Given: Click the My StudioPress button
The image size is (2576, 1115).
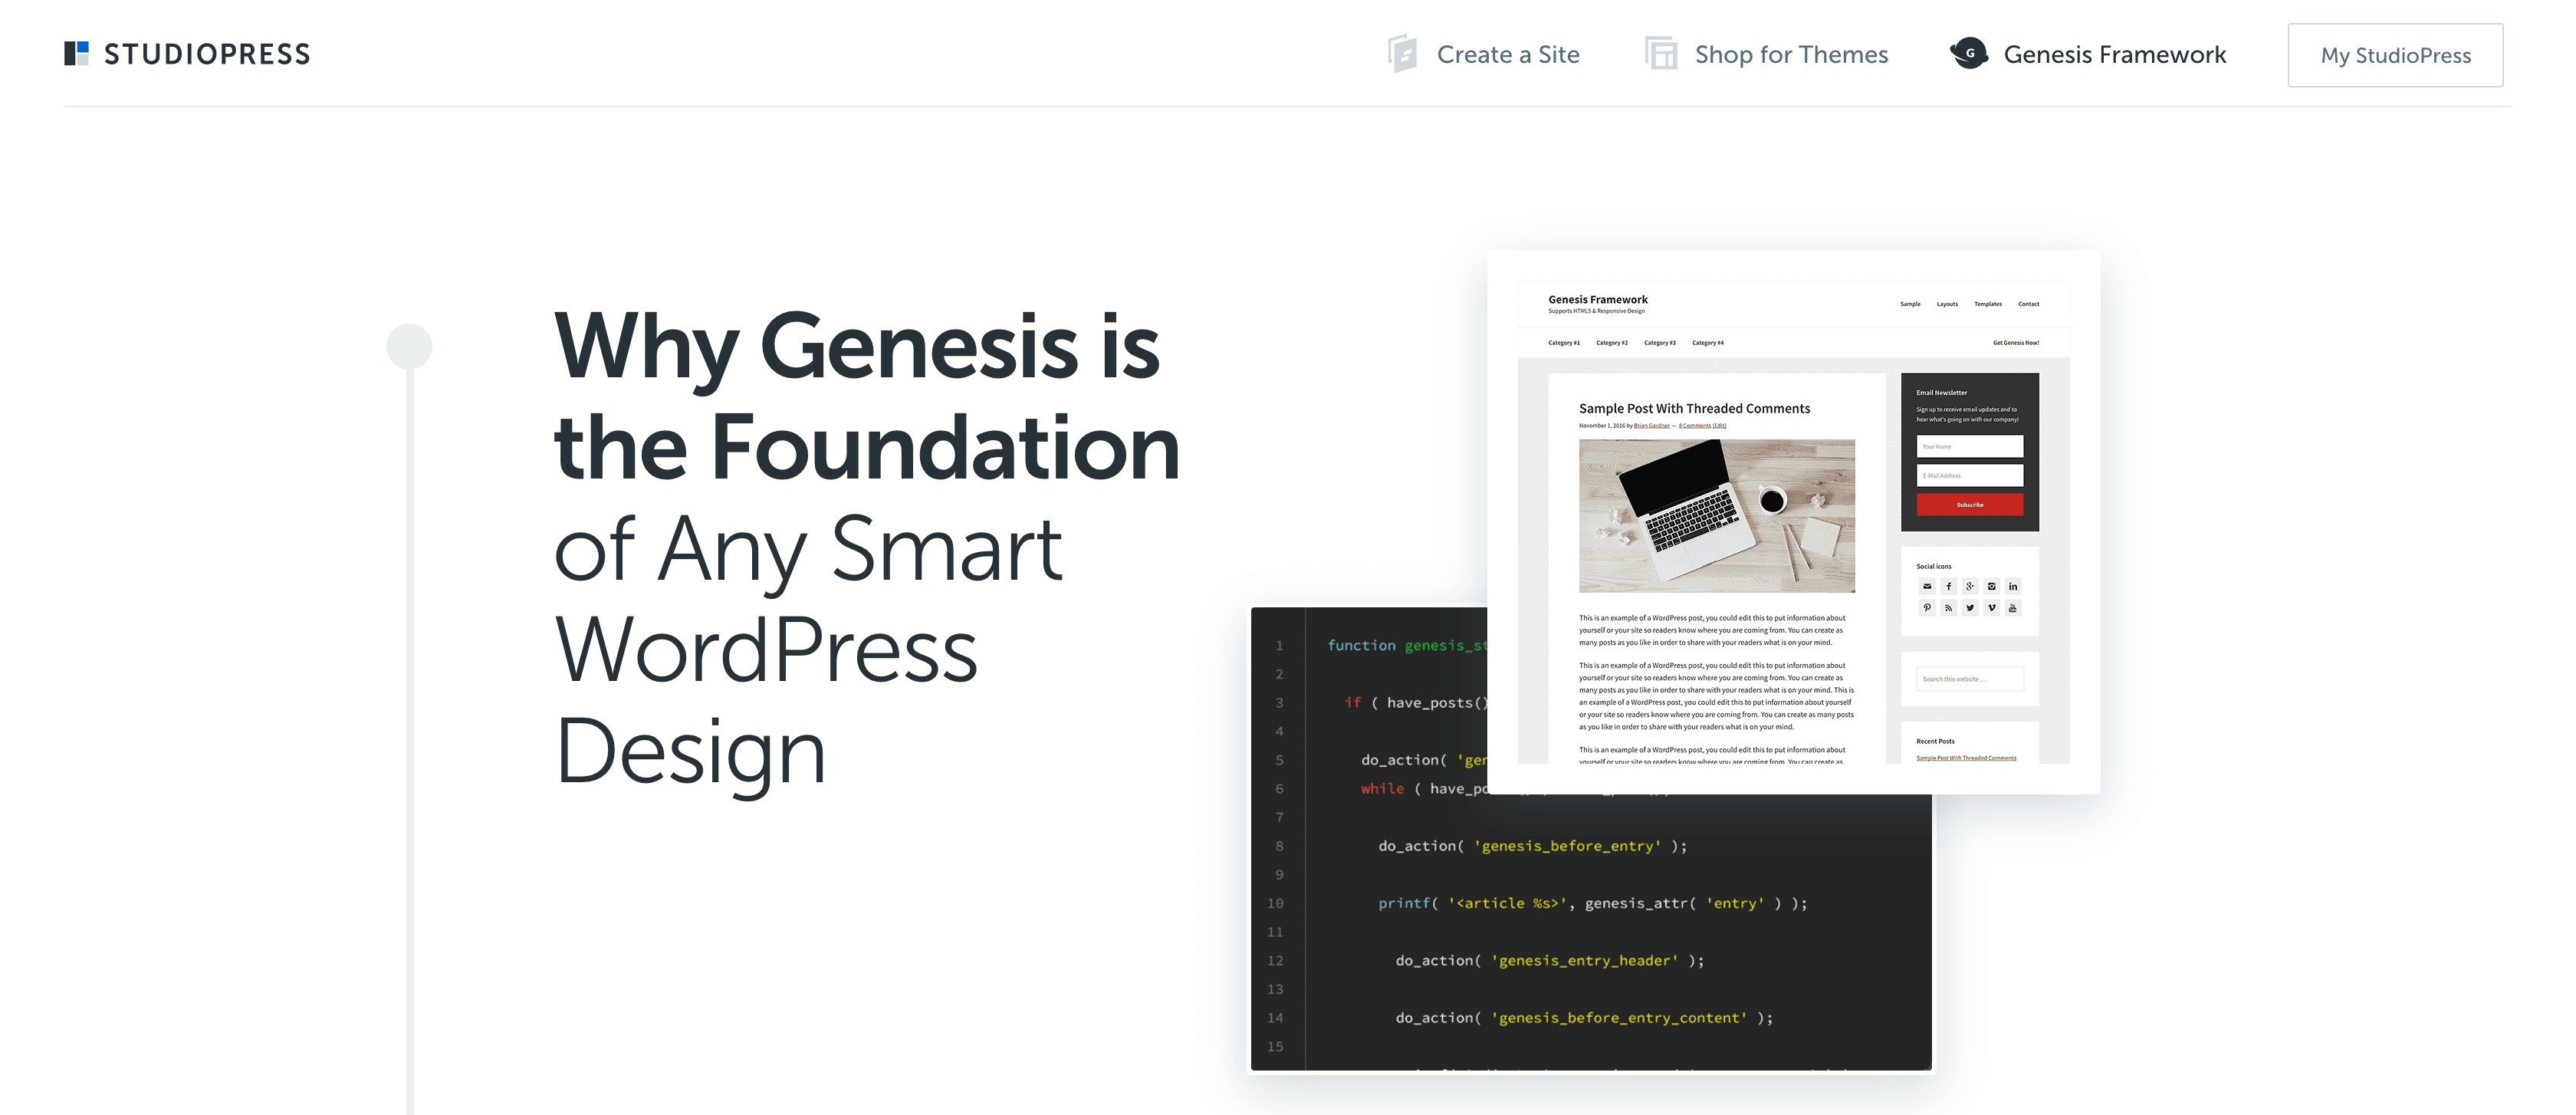Looking at the screenshot, I should [2395, 55].
